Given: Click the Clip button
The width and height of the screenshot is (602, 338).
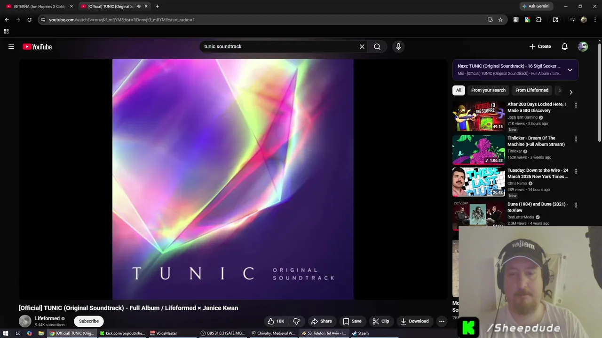Looking at the screenshot, I should pyautogui.click(x=380, y=321).
